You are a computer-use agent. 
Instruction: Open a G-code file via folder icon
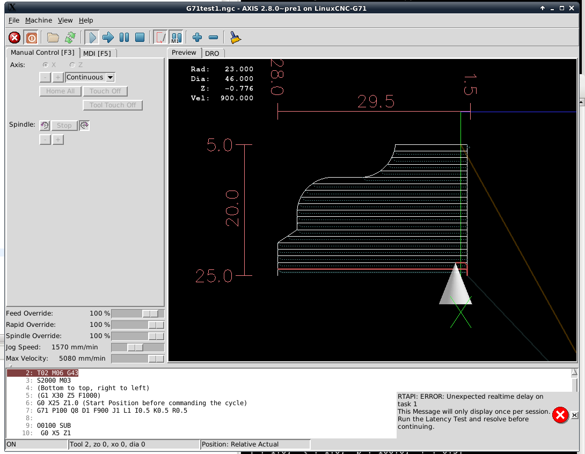[53, 38]
